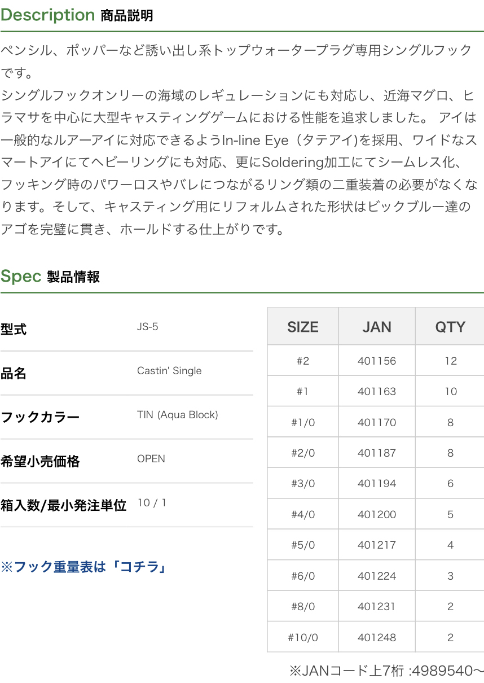Click the #8/0 size cell
The height and width of the screenshot is (683, 484).
coord(303,607)
